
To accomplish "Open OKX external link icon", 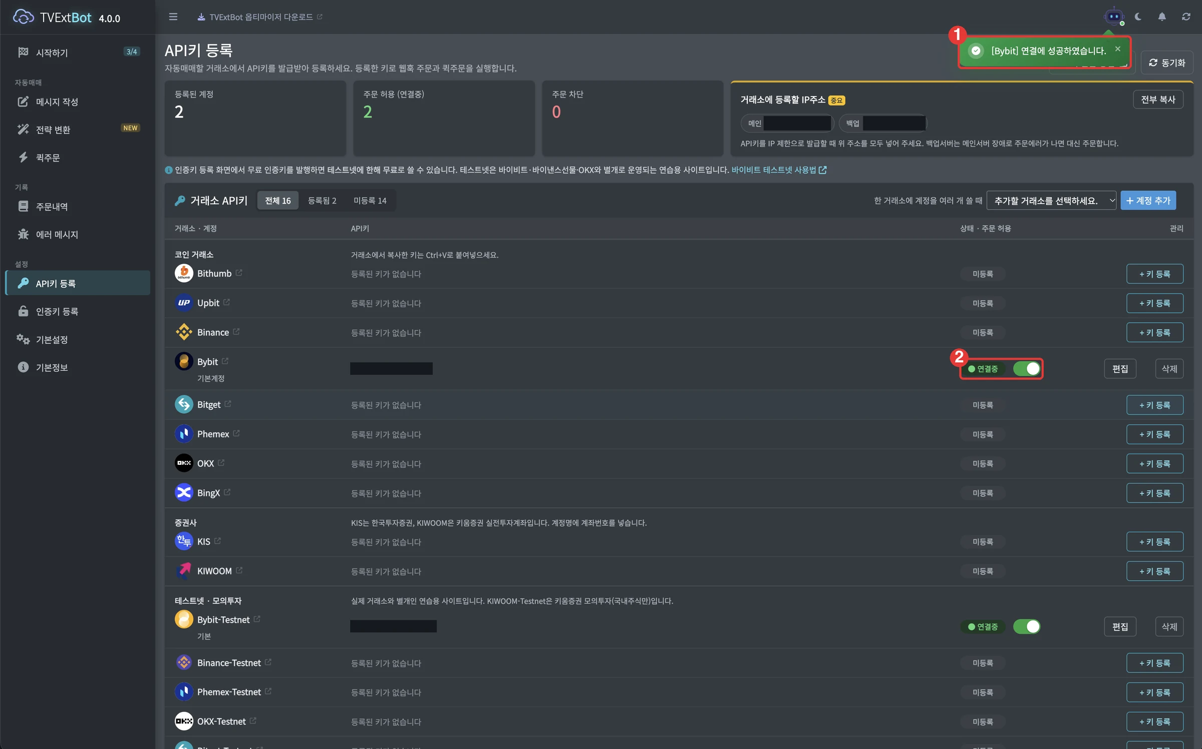I will pyautogui.click(x=221, y=463).
